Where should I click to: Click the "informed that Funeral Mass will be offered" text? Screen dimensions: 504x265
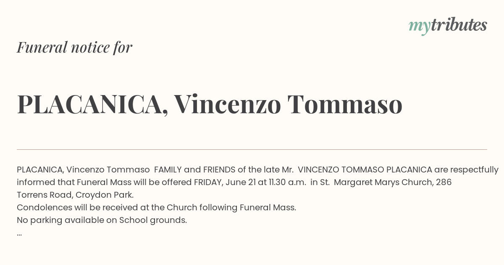(x=104, y=182)
